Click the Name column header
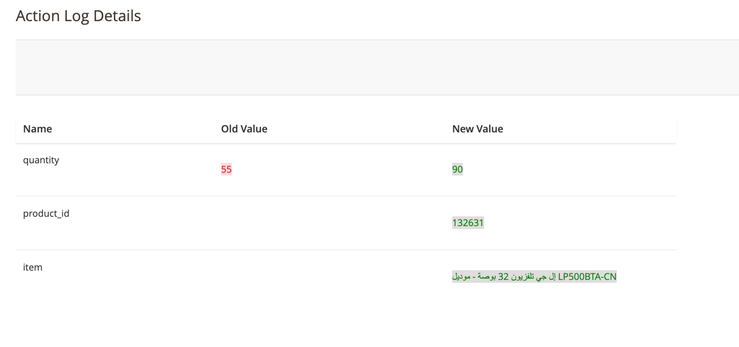 click(x=37, y=129)
